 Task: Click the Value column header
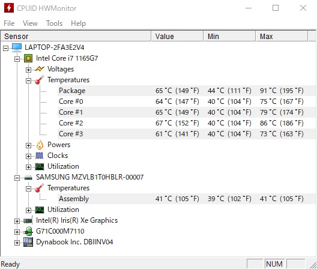(177, 37)
